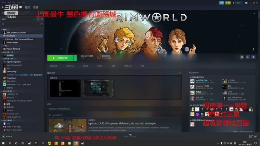Open the friends and chat plus icon
Image resolution: width=260 pixels, height=146 pixels.
pyautogui.click(x=255, y=136)
